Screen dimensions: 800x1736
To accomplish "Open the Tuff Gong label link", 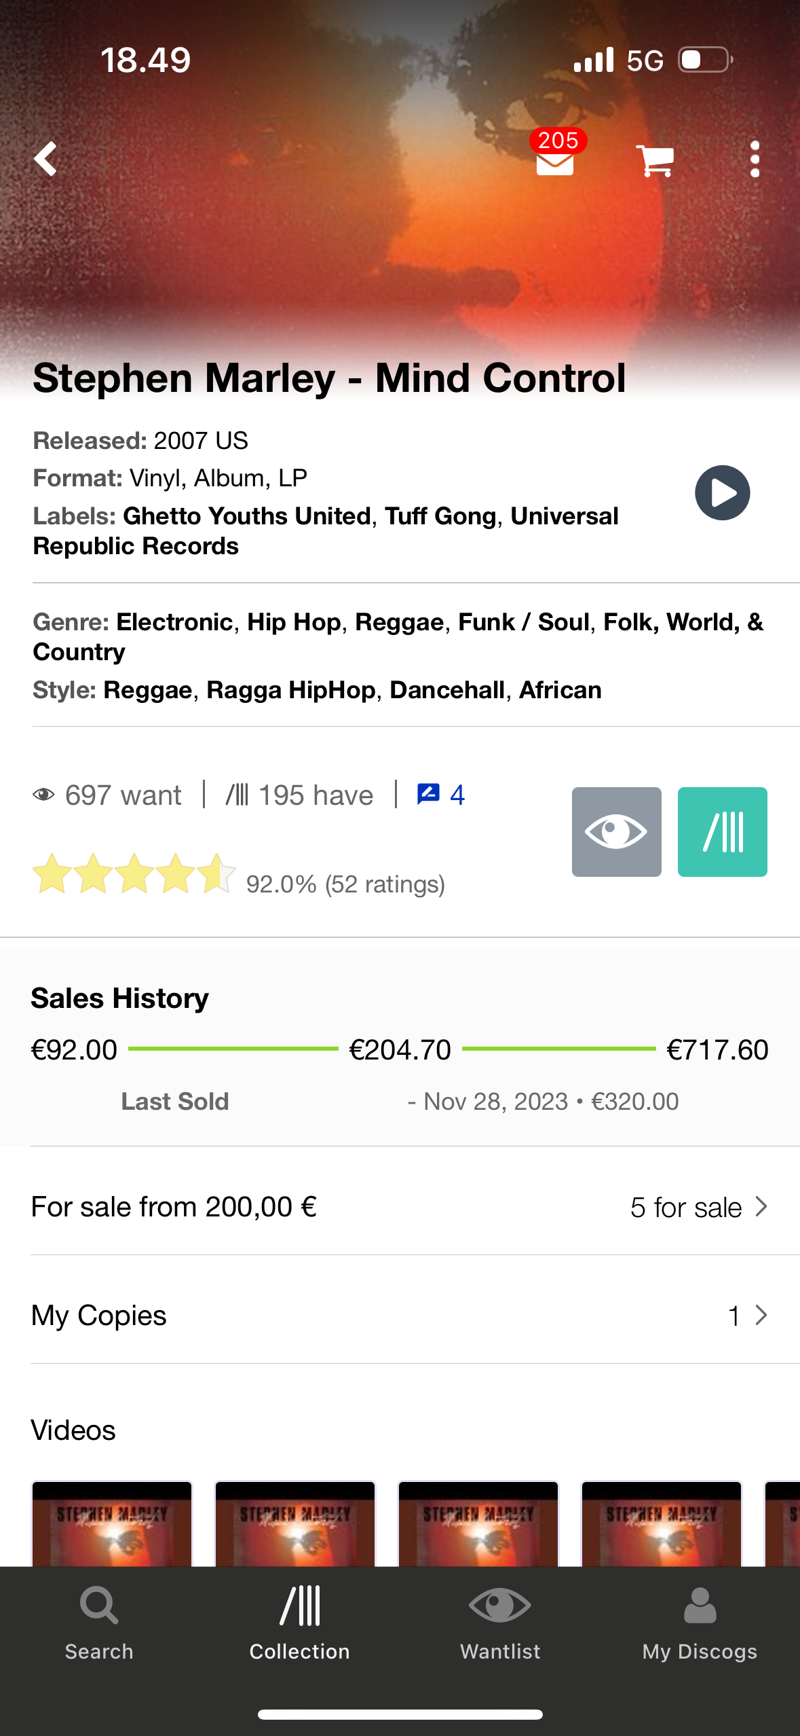I will tap(440, 516).
